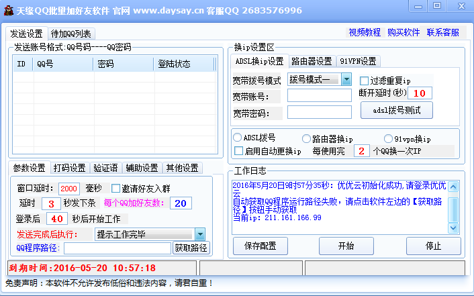Select ADSL换ip设置 tab

(259, 61)
